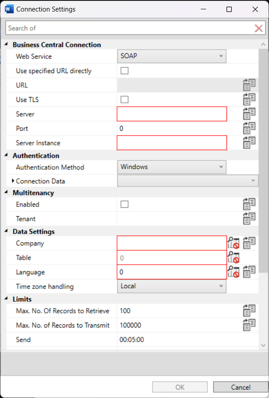
Task: Click the lookup icon in the Company row
Action: pos(234,243)
